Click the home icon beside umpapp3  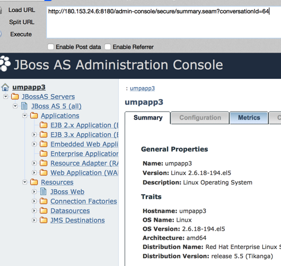click(x=5, y=87)
